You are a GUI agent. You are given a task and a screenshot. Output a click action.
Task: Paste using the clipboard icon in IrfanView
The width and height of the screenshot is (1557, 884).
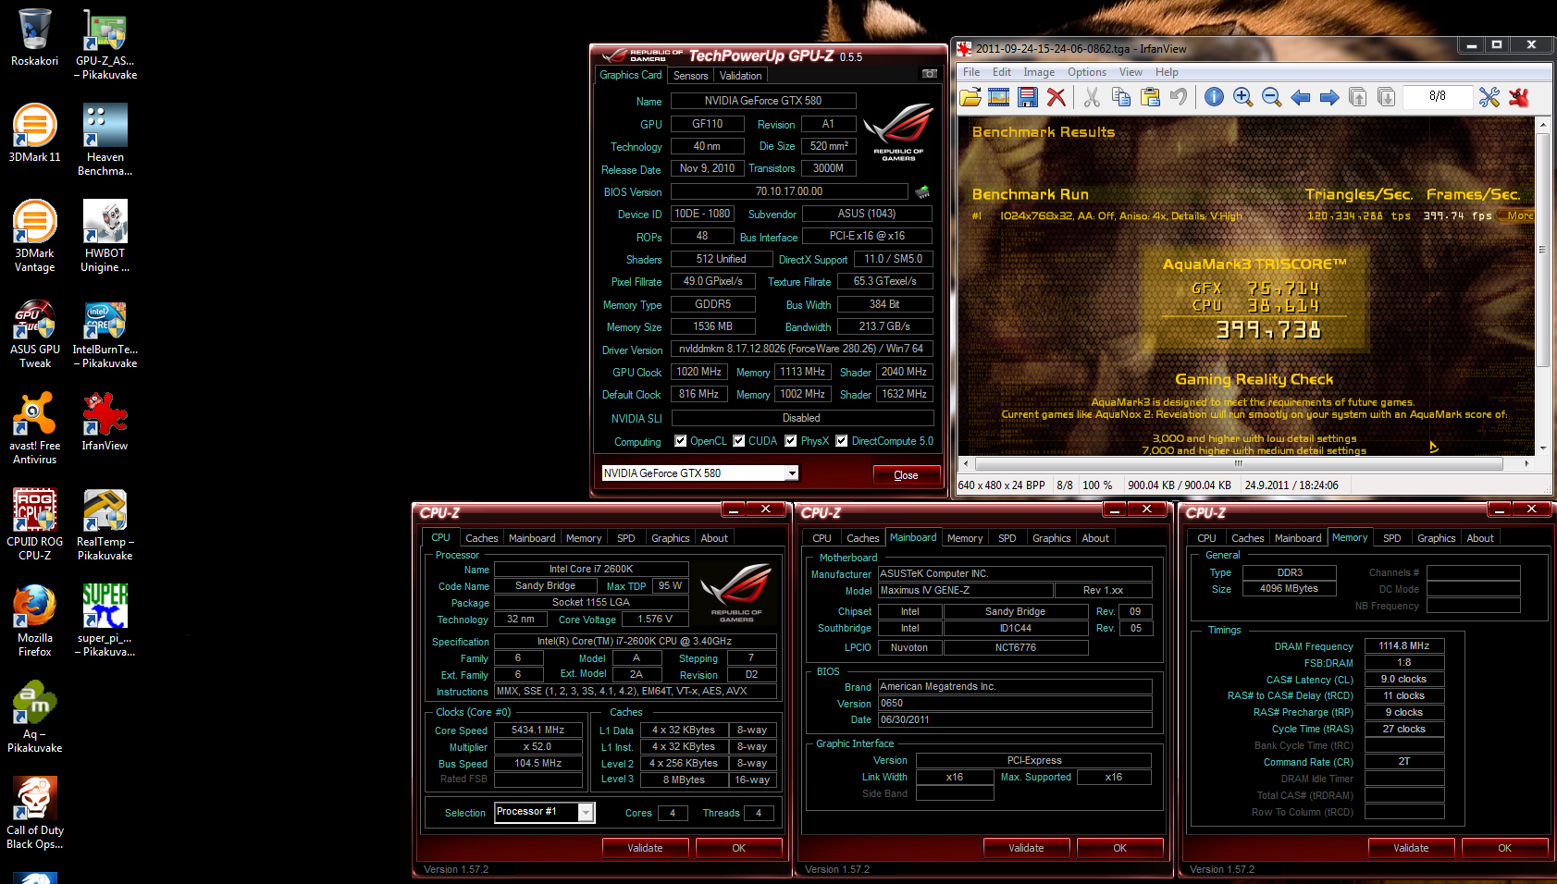1150,97
